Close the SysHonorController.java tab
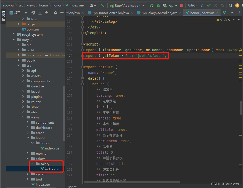Image resolution: width=243 pixels, height=188 pixels. [x=132, y=13]
